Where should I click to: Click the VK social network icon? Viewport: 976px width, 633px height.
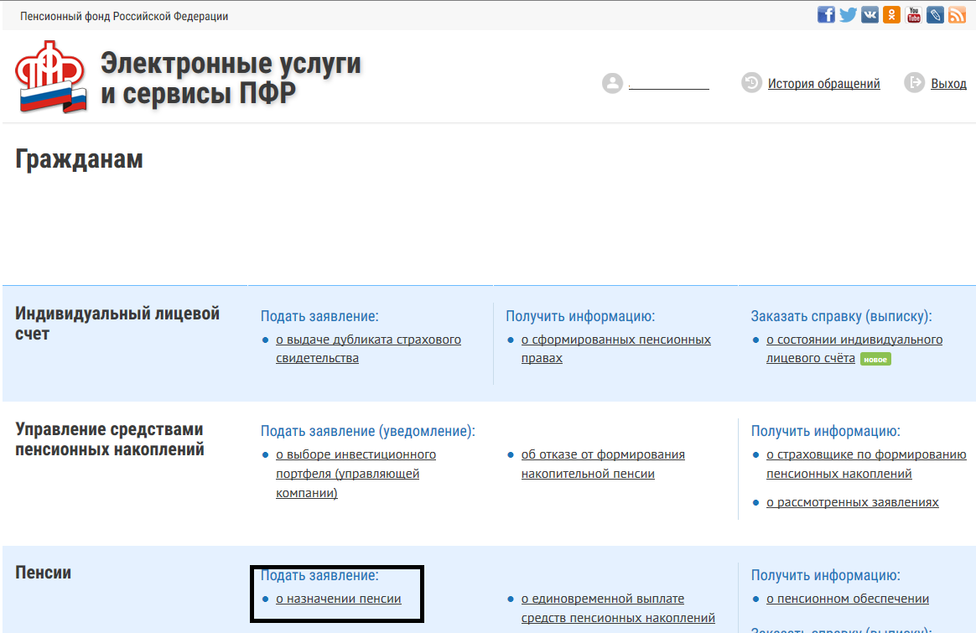point(870,15)
